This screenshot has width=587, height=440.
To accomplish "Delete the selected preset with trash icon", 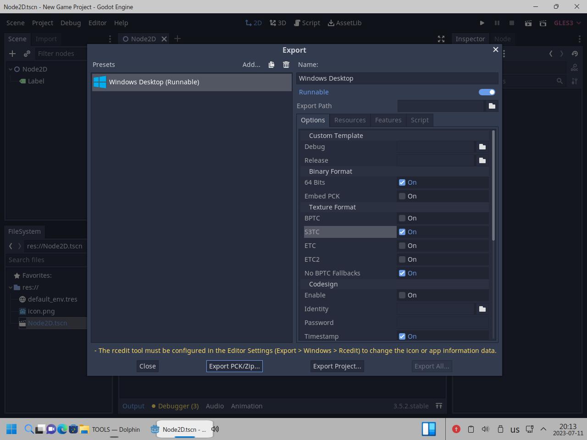I will click(286, 65).
